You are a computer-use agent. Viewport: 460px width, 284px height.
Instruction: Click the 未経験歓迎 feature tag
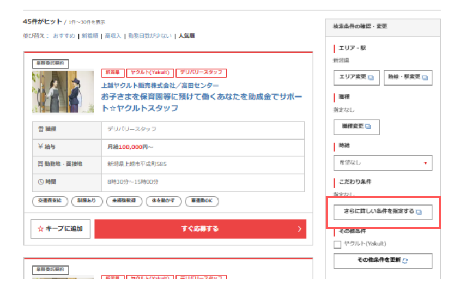pyautogui.click(x=124, y=201)
